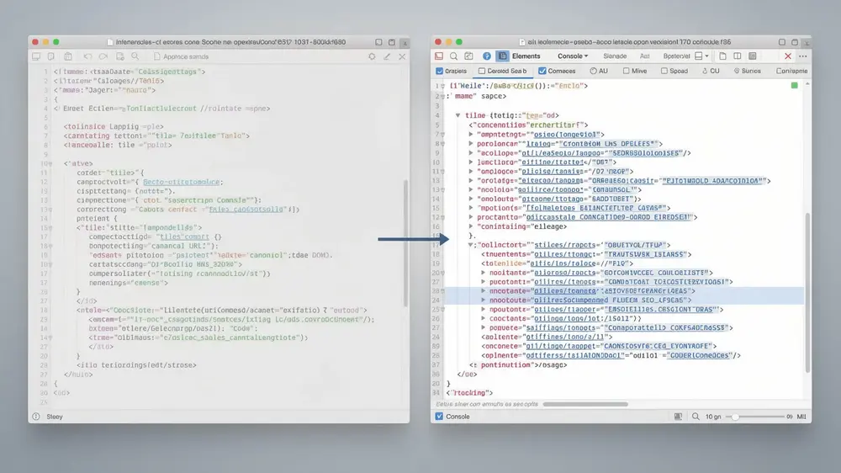The height and width of the screenshot is (473, 841).
Task: Click the pencil edit icon in left editor
Action: tap(387, 56)
